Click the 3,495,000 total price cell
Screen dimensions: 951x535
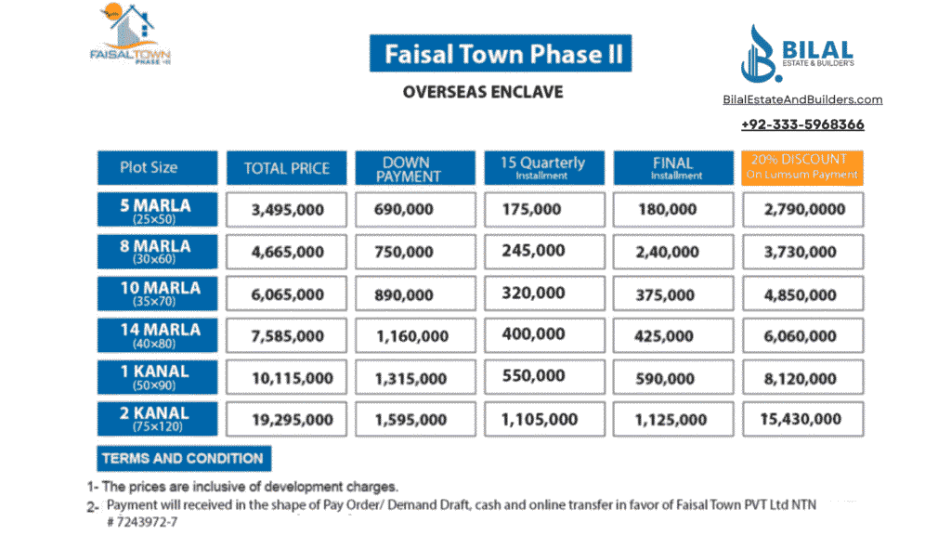[x=286, y=210]
